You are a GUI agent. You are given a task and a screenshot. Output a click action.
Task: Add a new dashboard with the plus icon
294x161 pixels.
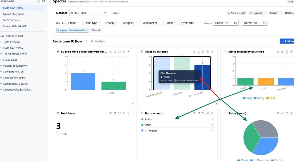[39, 1]
